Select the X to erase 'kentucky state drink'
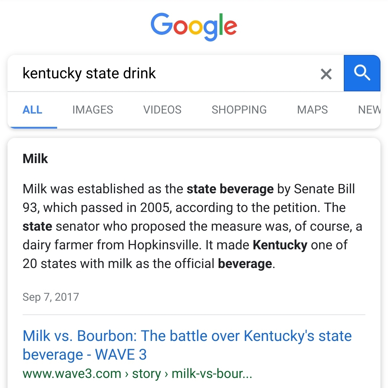The height and width of the screenshot is (388, 388). [x=326, y=73]
